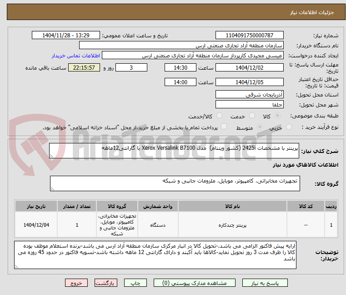Click the شماره نیاز field 1104091750000787
346x295 pixels.
pyautogui.click(x=249, y=36)
